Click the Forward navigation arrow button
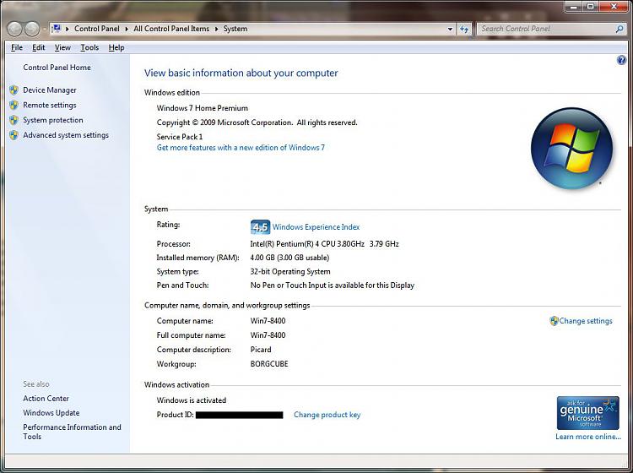Screen dimensions: 633x473 32,29
